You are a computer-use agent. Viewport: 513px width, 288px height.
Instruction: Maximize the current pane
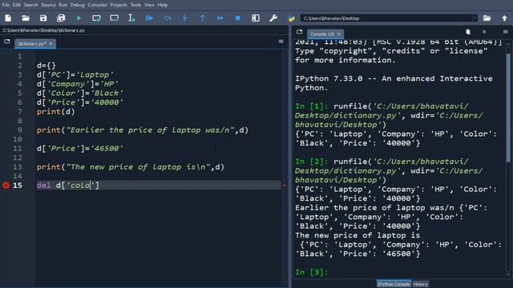(x=256, y=18)
